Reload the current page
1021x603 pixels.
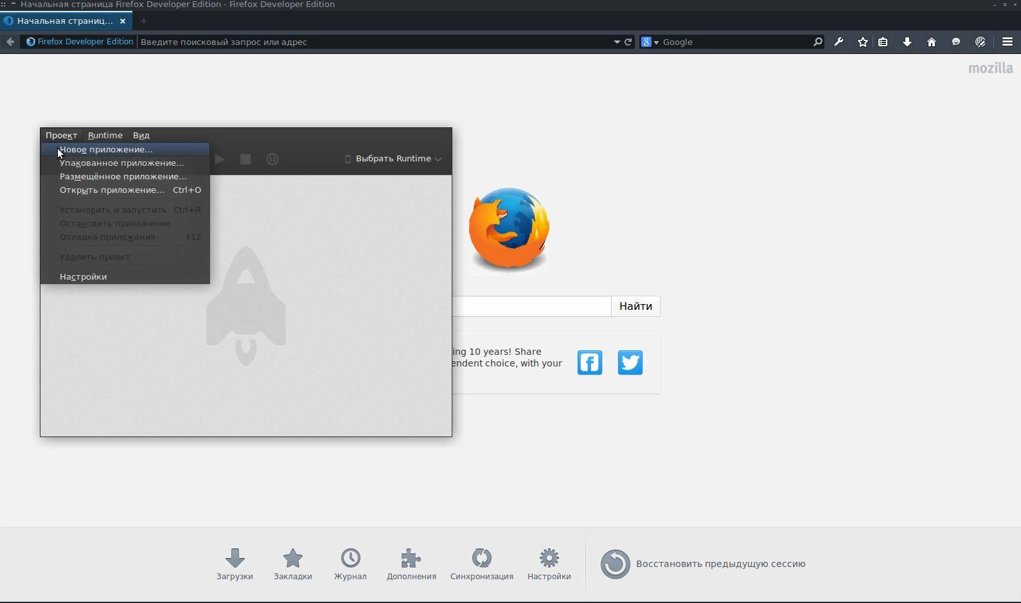point(628,42)
